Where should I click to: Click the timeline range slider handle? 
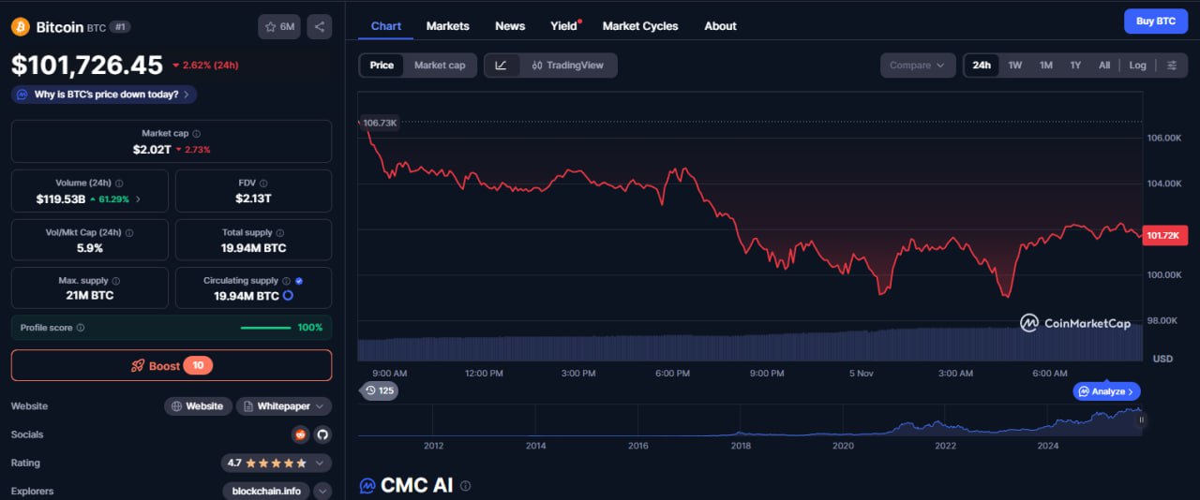click(x=1141, y=420)
